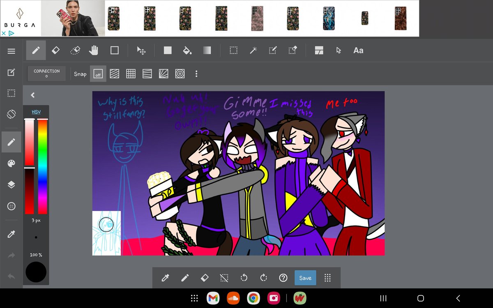This screenshot has height=308, width=493.
Task: Select the filled rectangle tool
Action: point(168,50)
